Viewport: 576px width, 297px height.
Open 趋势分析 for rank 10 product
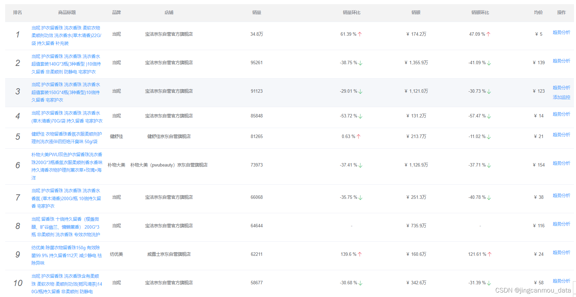click(x=561, y=281)
